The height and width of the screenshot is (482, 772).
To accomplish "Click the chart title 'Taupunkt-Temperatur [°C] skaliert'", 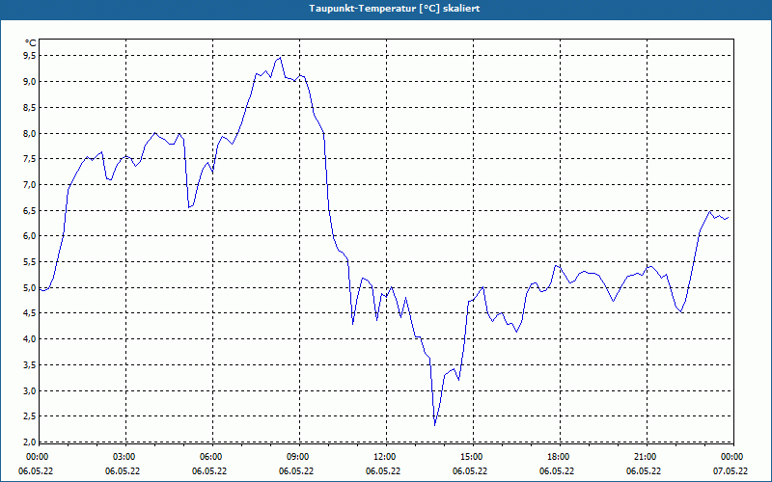I will tap(395, 9).
